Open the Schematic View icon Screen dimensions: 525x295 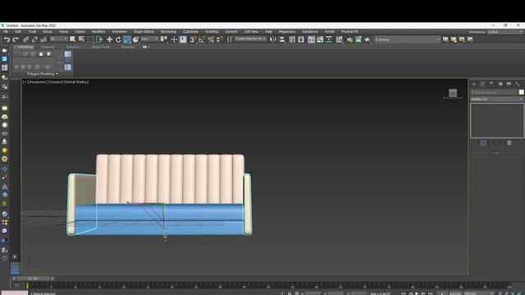pyautogui.click(x=329, y=39)
